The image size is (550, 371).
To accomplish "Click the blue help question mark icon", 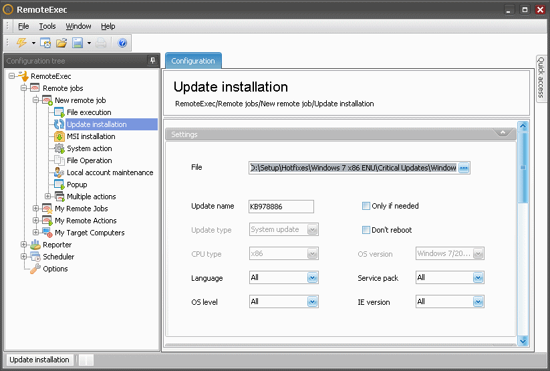I will click(122, 43).
